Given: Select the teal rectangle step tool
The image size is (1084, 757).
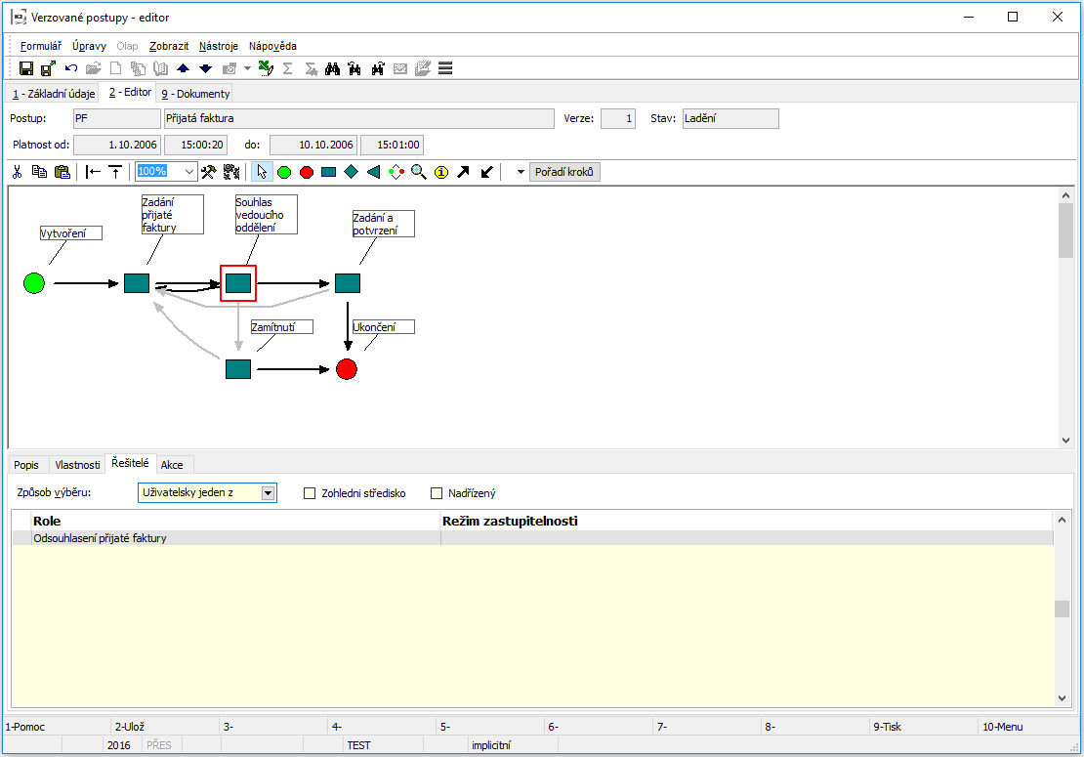Looking at the screenshot, I should pyautogui.click(x=329, y=172).
